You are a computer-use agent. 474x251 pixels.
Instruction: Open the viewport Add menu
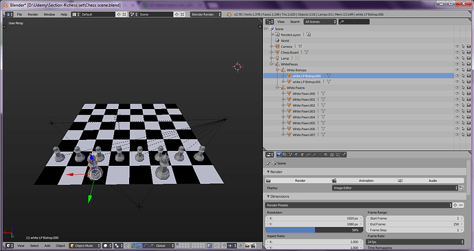click(x=47, y=246)
